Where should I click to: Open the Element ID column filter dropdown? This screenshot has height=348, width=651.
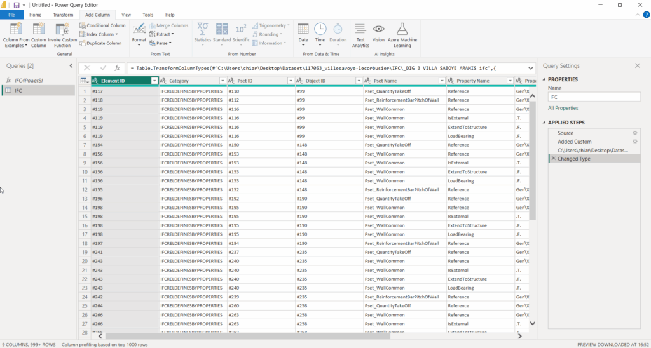[154, 81]
